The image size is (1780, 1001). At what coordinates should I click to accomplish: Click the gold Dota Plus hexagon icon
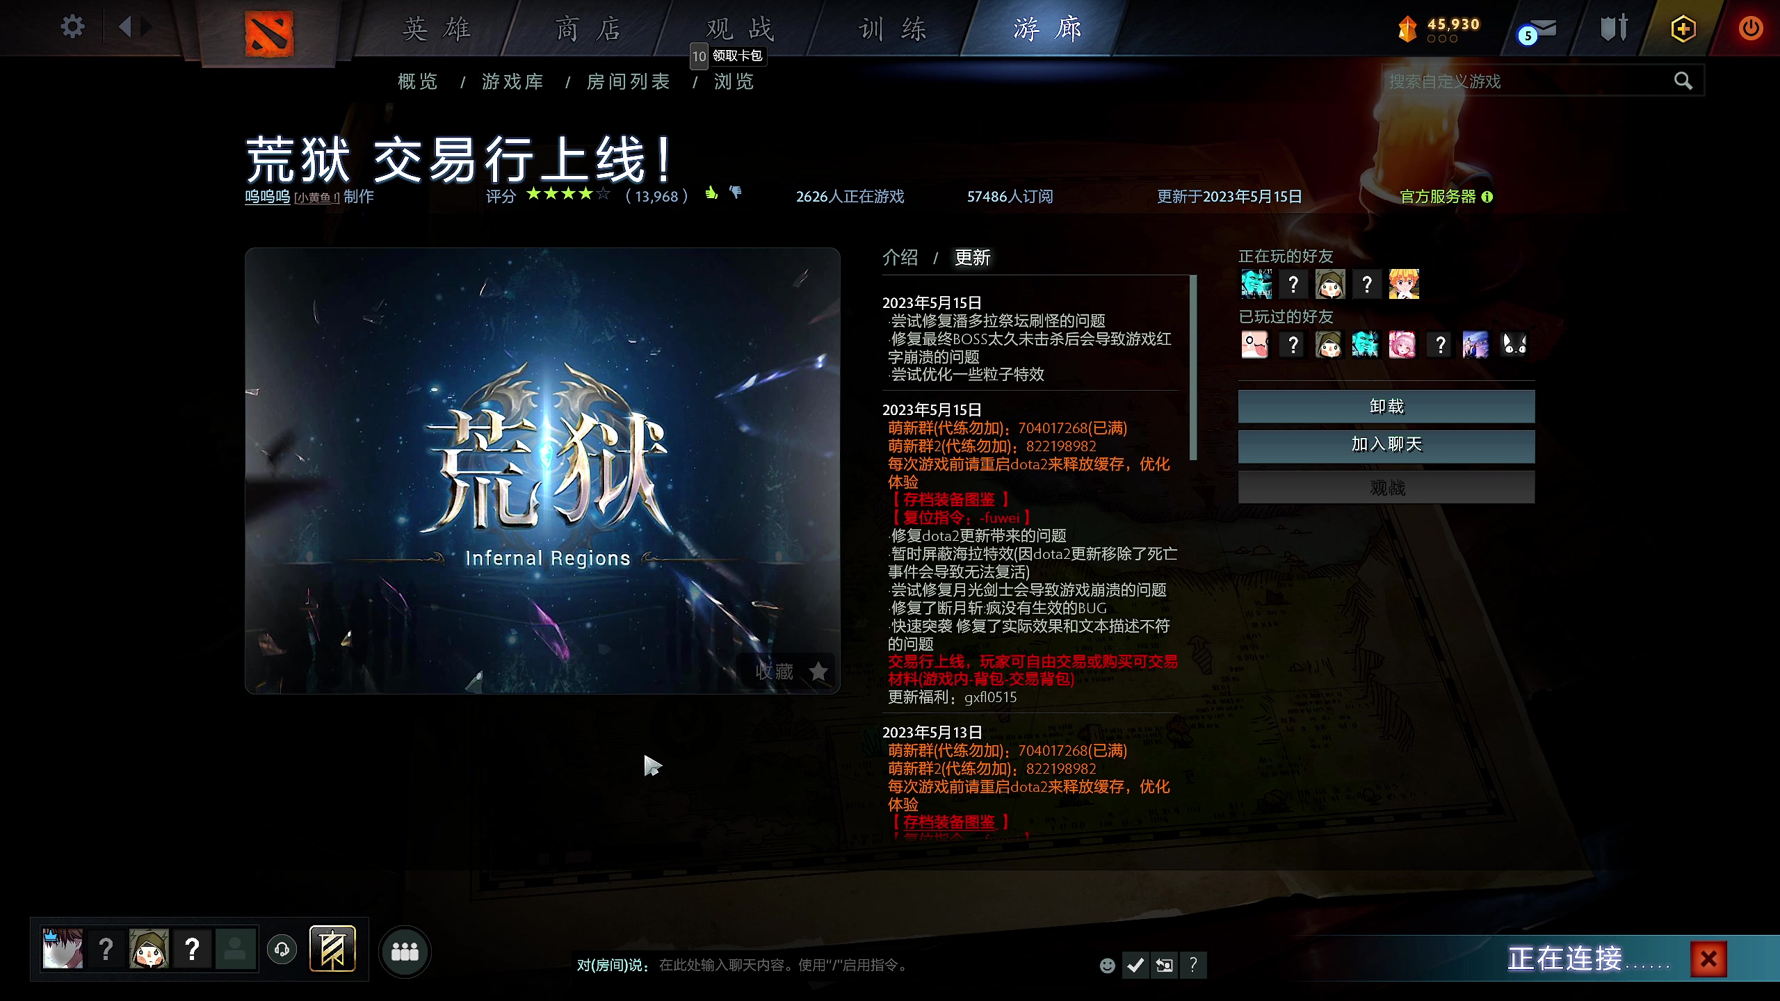(x=1683, y=29)
